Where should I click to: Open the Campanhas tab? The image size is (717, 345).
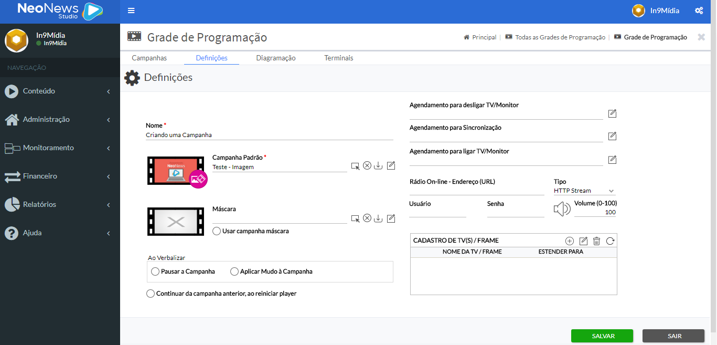point(149,58)
